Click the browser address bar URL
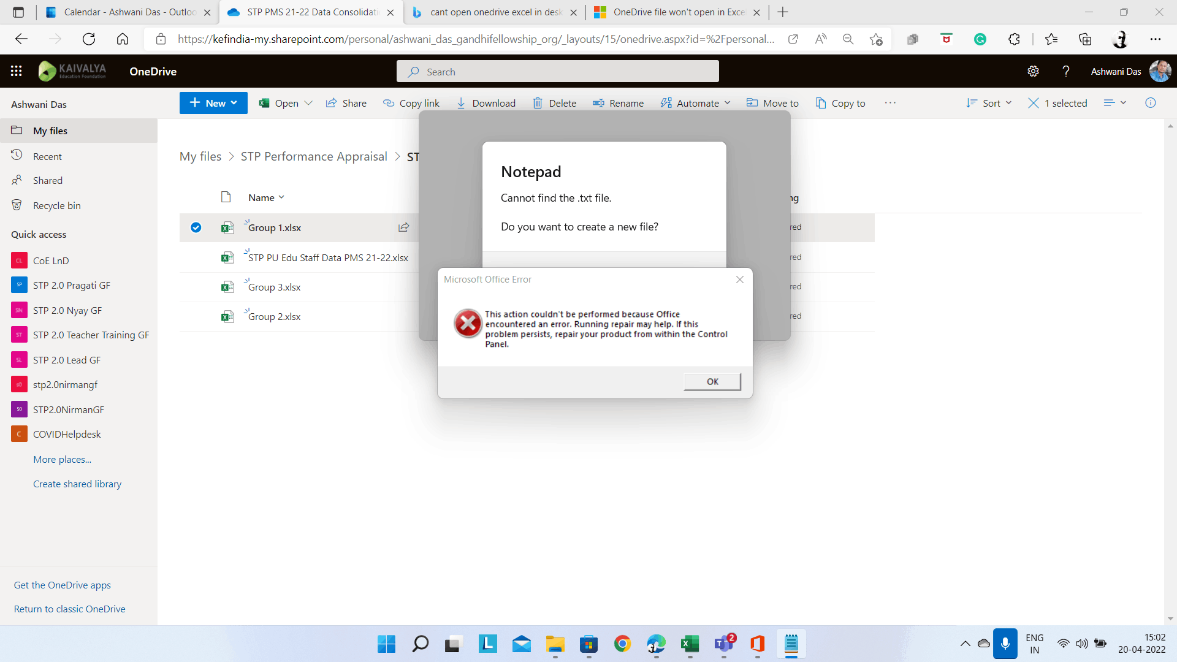This screenshot has width=1177, height=662. click(x=476, y=39)
